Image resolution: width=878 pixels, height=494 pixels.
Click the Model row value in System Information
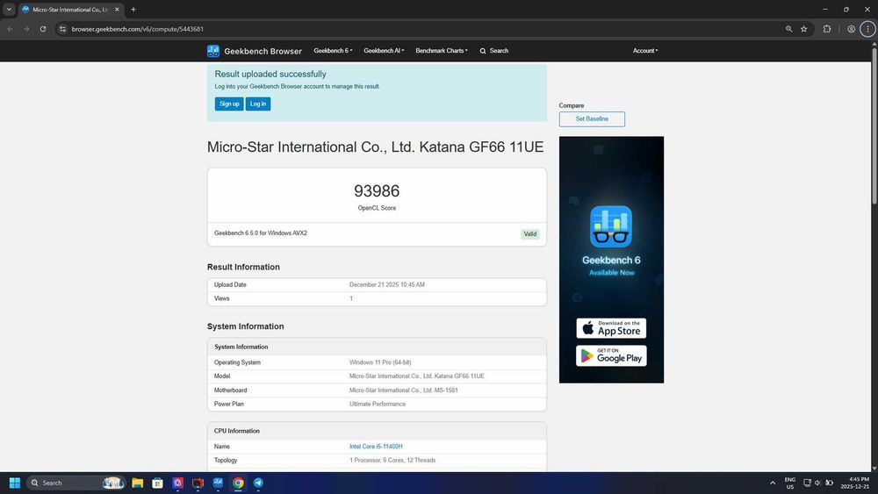[x=416, y=376]
